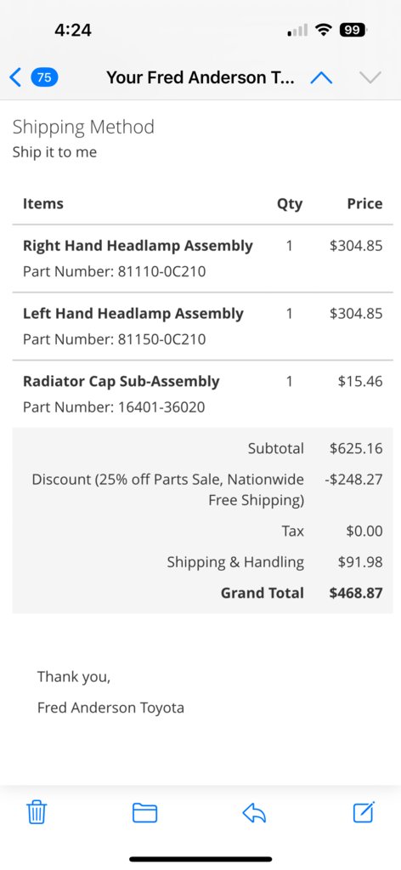Compose new message with pencil icon
401x870 pixels.
[364, 811]
